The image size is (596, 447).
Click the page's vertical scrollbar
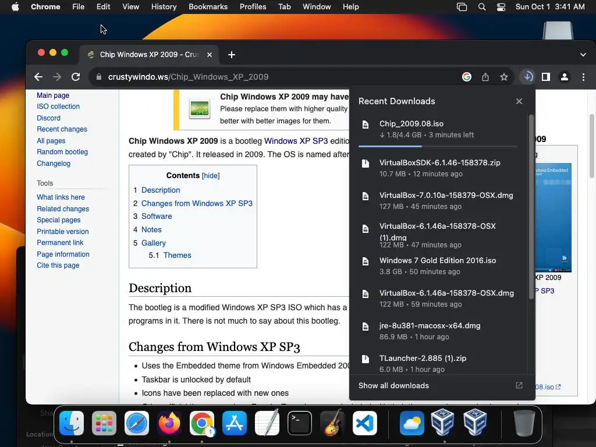coord(591,146)
